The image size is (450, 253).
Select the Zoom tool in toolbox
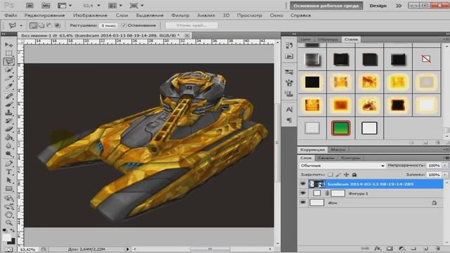[x=9, y=223]
